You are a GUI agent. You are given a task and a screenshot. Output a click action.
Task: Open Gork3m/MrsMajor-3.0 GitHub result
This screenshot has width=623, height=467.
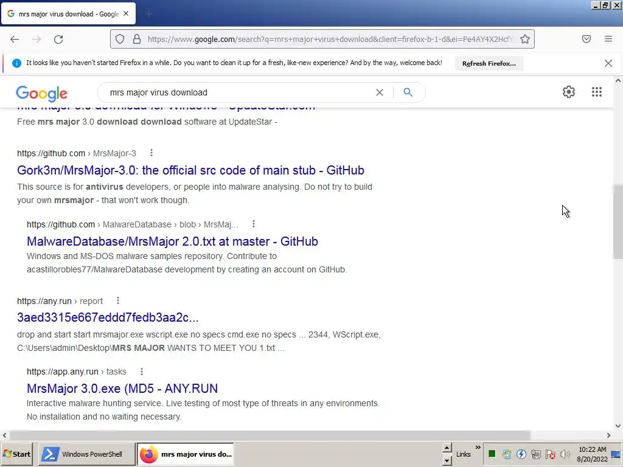tap(190, 170)
